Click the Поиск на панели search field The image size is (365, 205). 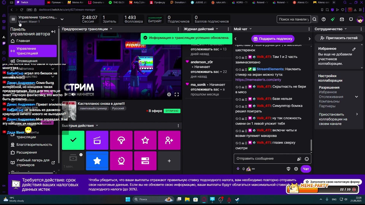click(294, 19)
